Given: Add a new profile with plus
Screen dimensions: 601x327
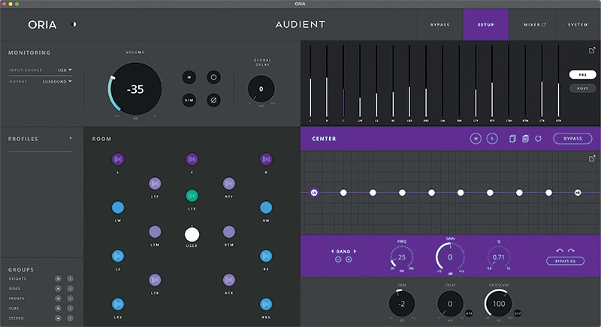Looking at the screenshot, I should pyautogui.click(x=71, y=138).
